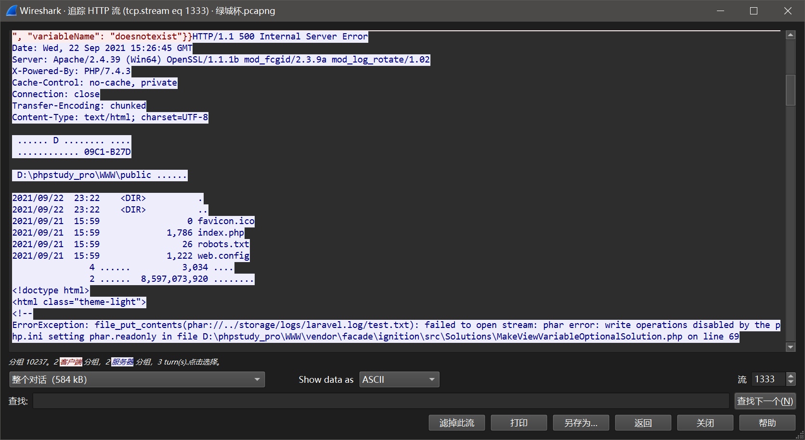Maximize the Follow HTTP Stream window
805x440 pixels.
click(x=753, y=11)
